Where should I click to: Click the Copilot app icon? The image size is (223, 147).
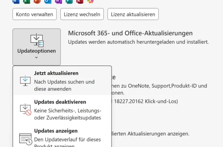pyautogui.click(x=90, y=1)
